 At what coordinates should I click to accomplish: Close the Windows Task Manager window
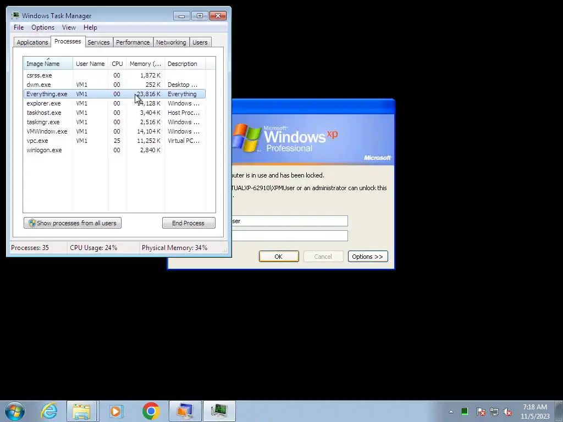pos(218,16)
